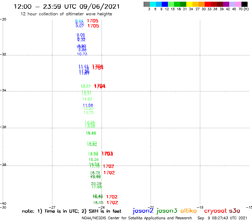Select the timestamp 'Sep 9 08:27:43 UTC 2021'
This screenshot has width=252, height=221.
coord(222,218)
